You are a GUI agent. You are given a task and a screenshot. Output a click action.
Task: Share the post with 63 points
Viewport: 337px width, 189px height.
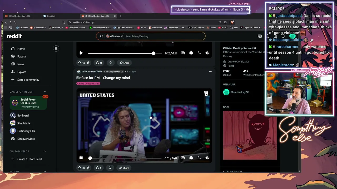(x=124, y=63)
